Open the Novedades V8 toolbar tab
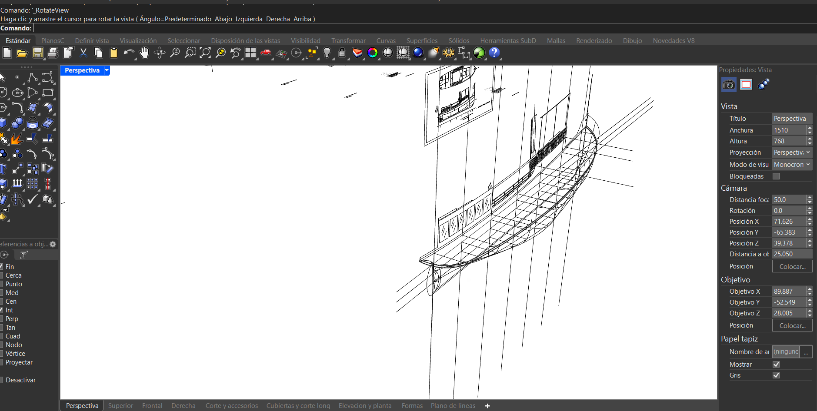The image size is (817, 411). (674, 41)
